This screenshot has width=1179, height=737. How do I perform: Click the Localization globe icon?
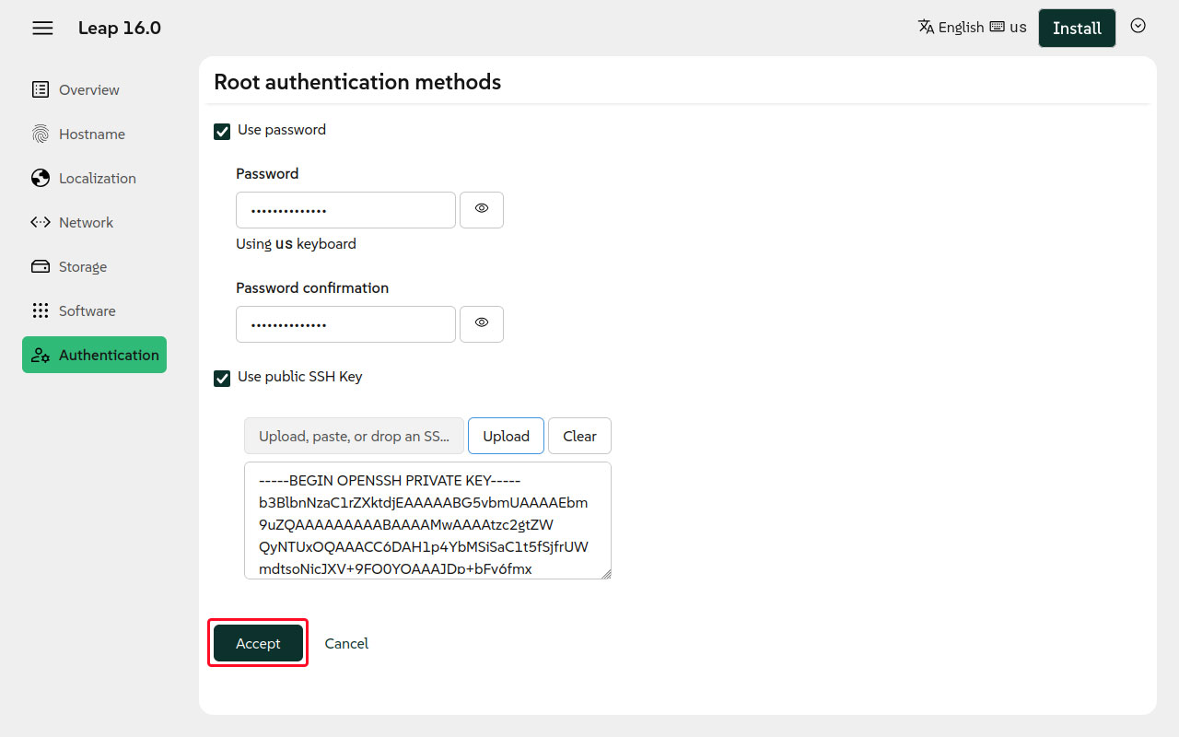coord(41,178)
